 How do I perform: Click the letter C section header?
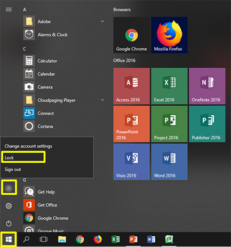pos(25,49)
